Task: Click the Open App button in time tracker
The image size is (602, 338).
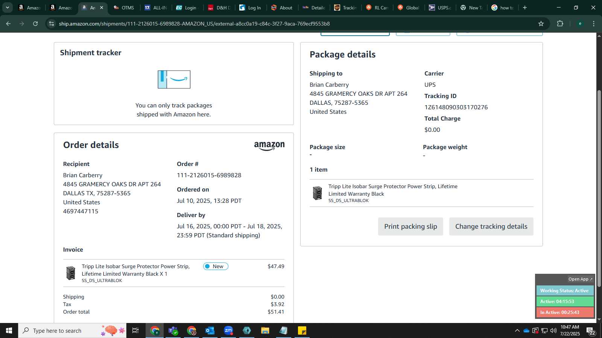Action: (581, 279)
